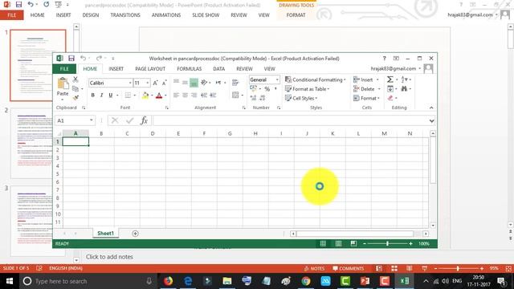Click the Decrease Font Size icon
Viewport: 514px width, 289px height.
click(164, 83)
